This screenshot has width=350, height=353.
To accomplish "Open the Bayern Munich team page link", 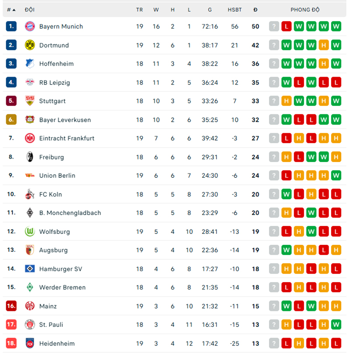I will (61, 26).
